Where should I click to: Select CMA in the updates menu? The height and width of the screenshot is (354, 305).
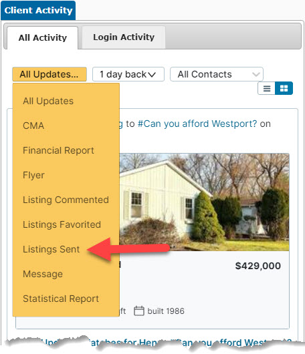click(x=33, y=126)
